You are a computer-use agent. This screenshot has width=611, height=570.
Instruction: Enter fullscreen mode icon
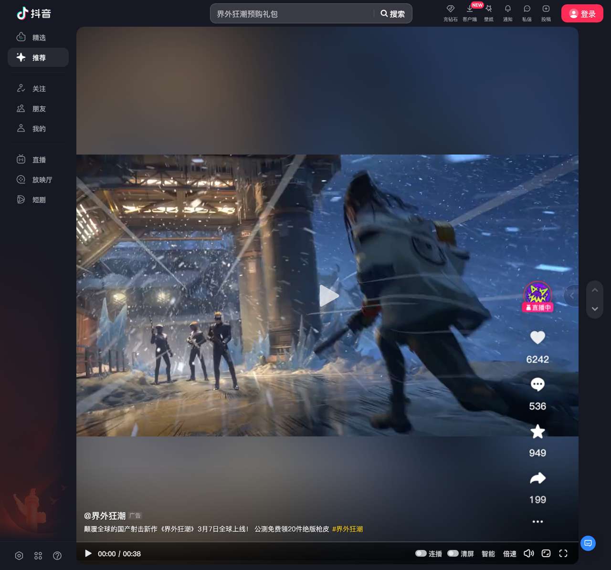(563, 553)
